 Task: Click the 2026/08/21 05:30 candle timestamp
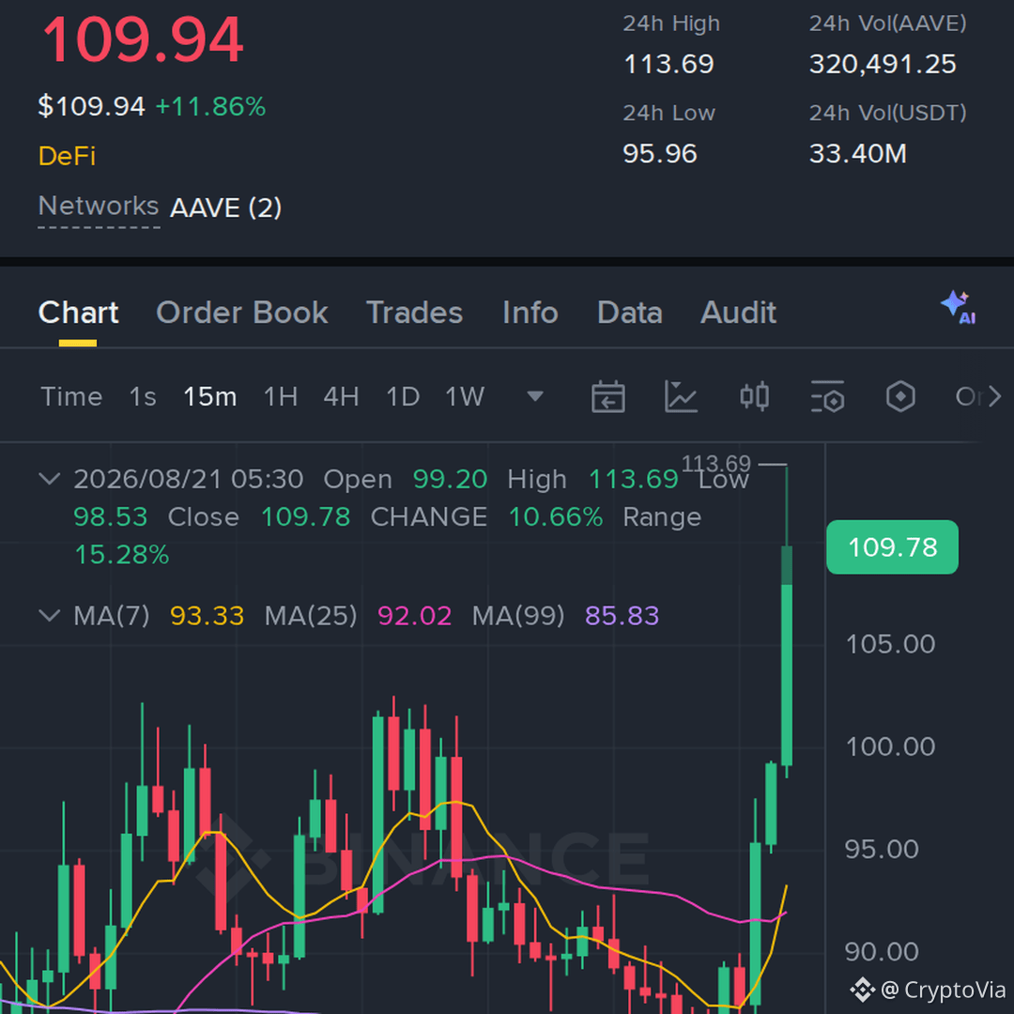pyautogui.click(x=188, y=479)
